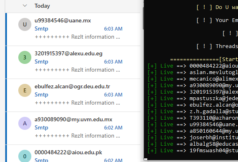Click terminal '====[Start' separator line

204,59
